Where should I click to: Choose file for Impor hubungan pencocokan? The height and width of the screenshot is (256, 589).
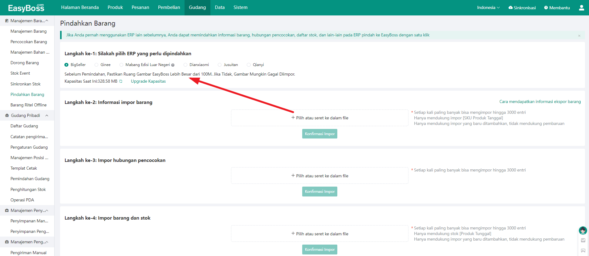coord(320,175)
